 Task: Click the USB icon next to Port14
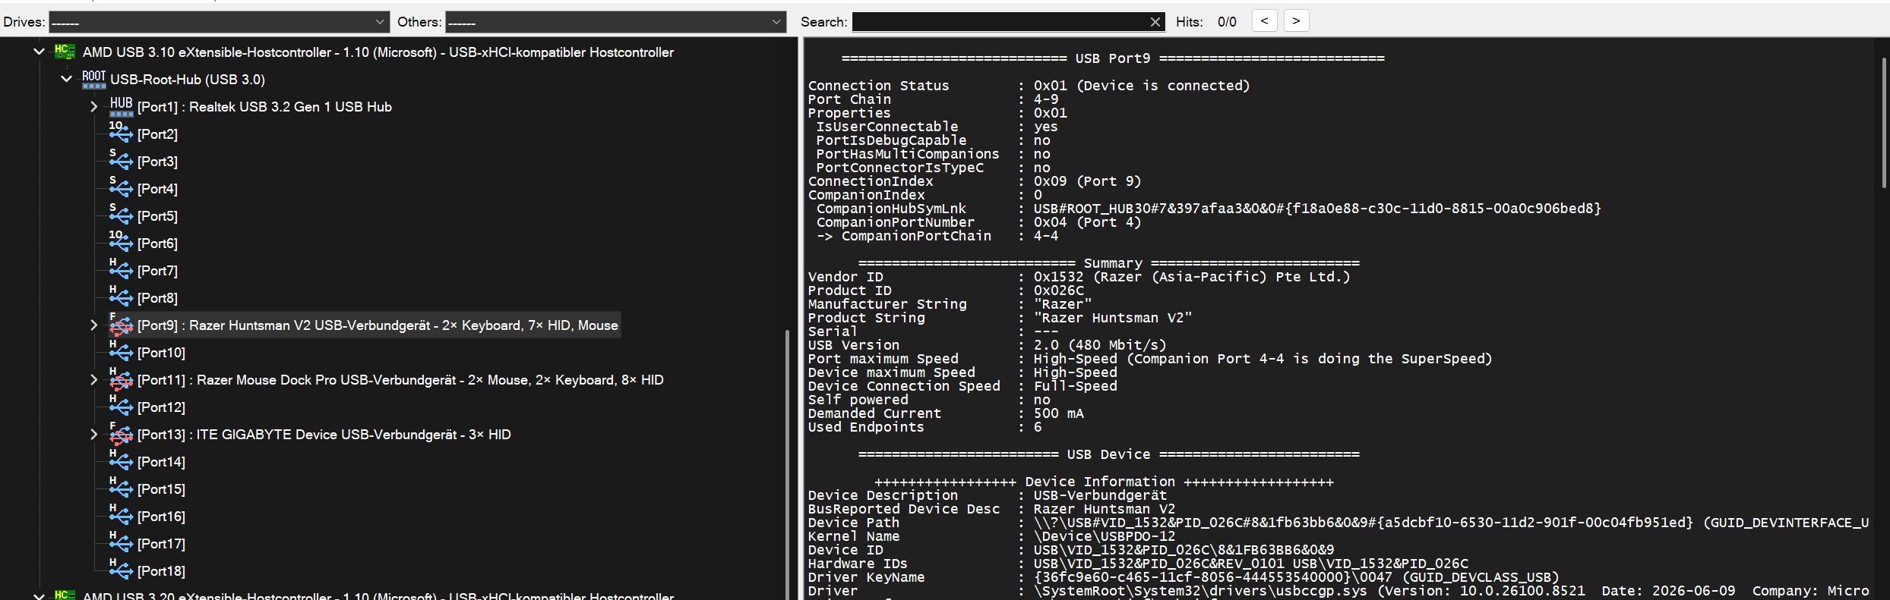coord(120,461)
